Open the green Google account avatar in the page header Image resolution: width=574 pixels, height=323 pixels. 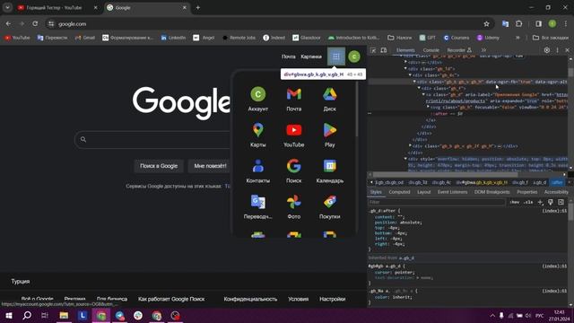354,57
